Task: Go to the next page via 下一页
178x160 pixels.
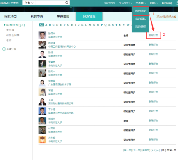Action: pos(137,150)
